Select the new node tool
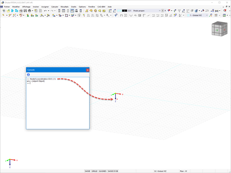 point(4,15)
